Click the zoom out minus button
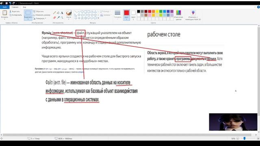This screenshot has width=260, height=146. 238,138
